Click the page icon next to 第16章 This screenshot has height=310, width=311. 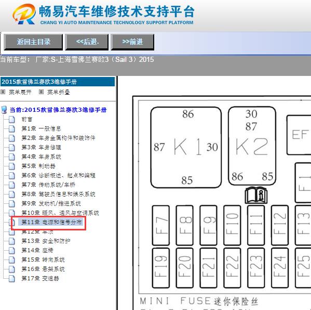click(x=12, y=269)
